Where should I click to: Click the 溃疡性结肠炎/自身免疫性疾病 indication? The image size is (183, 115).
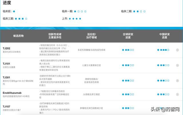[x=91, y=81]
